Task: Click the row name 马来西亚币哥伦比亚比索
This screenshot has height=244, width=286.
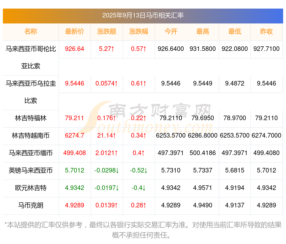Action: coord(31,57)
